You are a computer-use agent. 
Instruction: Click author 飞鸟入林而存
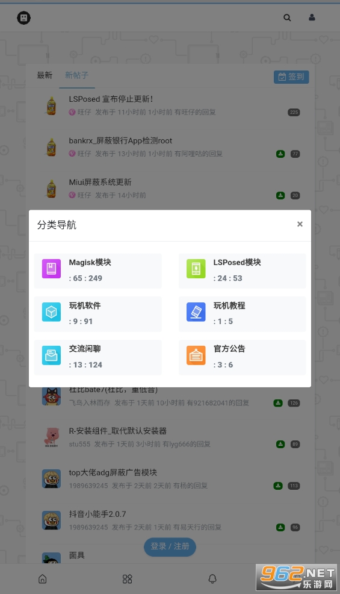[89, 402]
